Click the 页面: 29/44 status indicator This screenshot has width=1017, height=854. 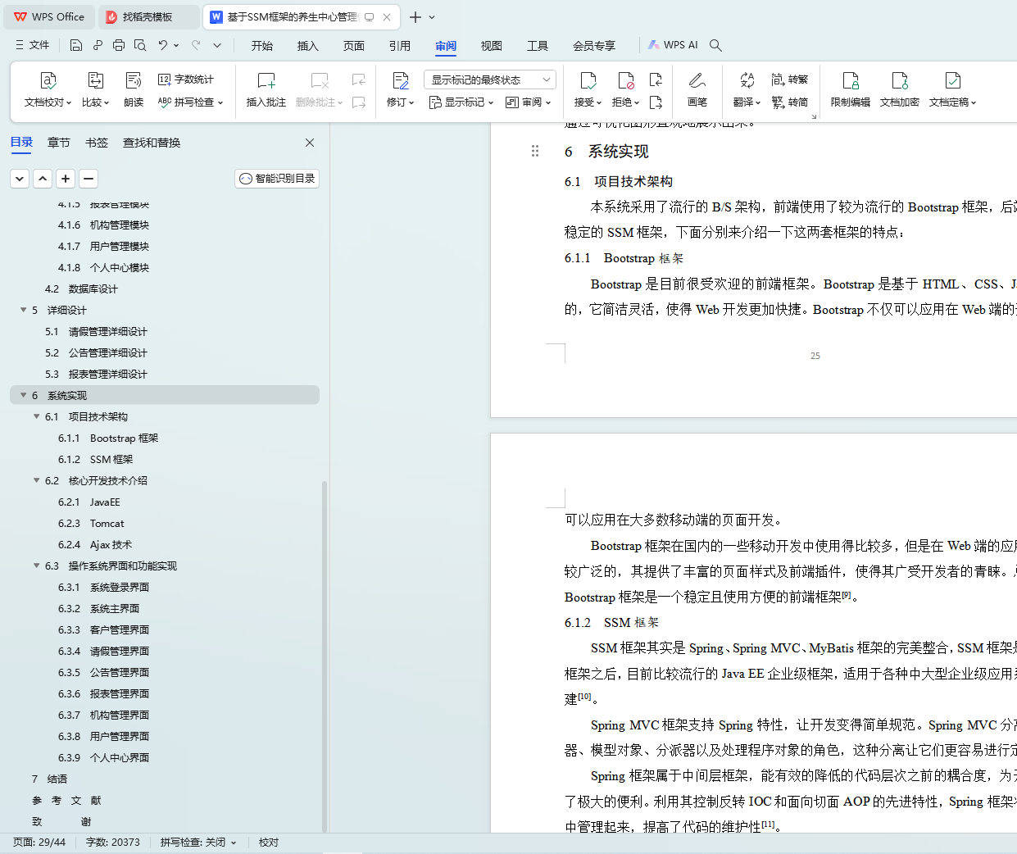pyautogui.click(x=39, y=843)
